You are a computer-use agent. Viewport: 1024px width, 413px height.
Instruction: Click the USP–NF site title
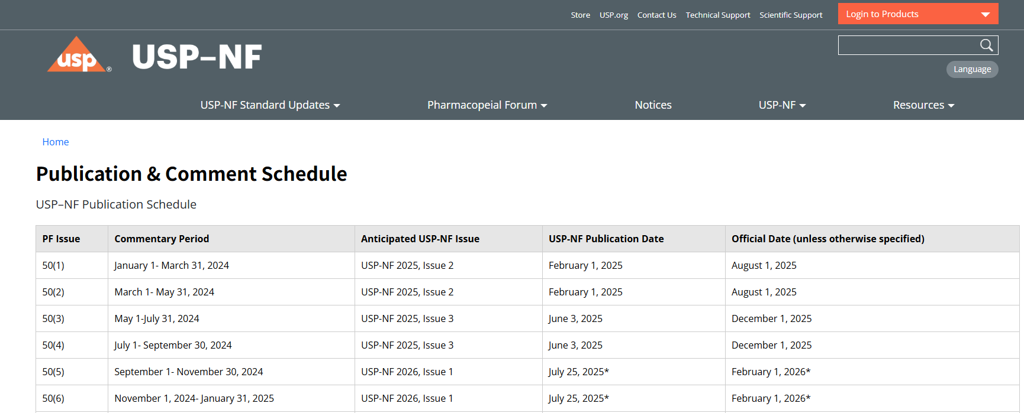[197, 57]
